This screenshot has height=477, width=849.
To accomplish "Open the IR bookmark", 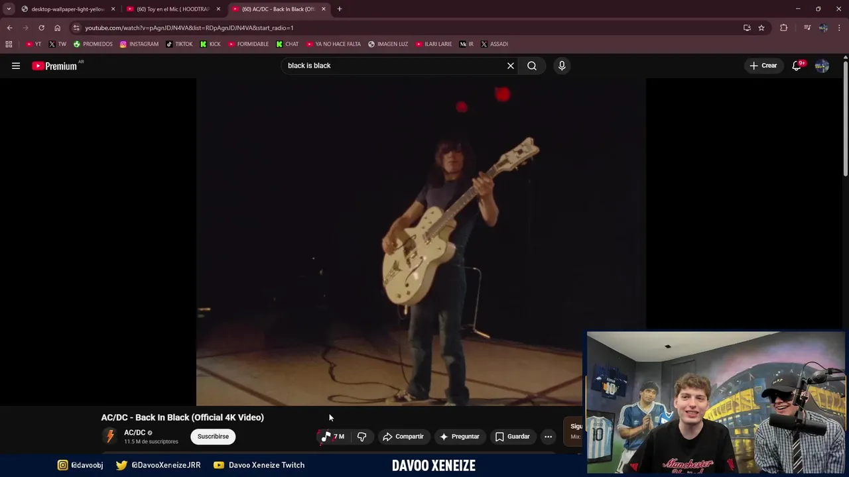I will 467,44.
